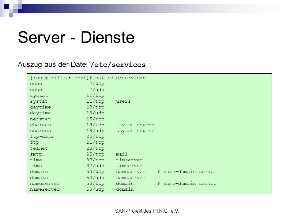Click the first 'systat 11/tcp' row without alias
The image size is (294, 220).
coord(67,95)
